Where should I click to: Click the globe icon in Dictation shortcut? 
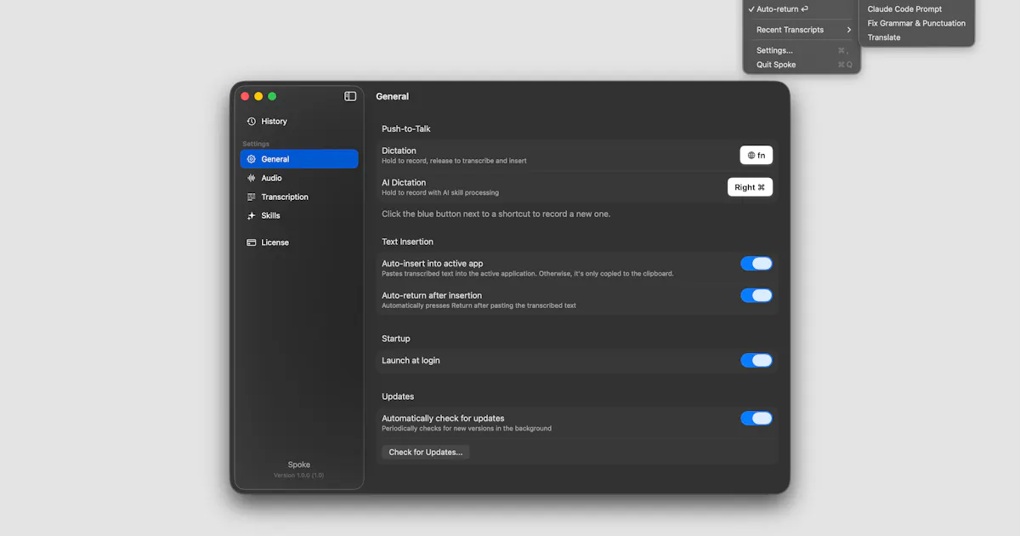point(751,155)
